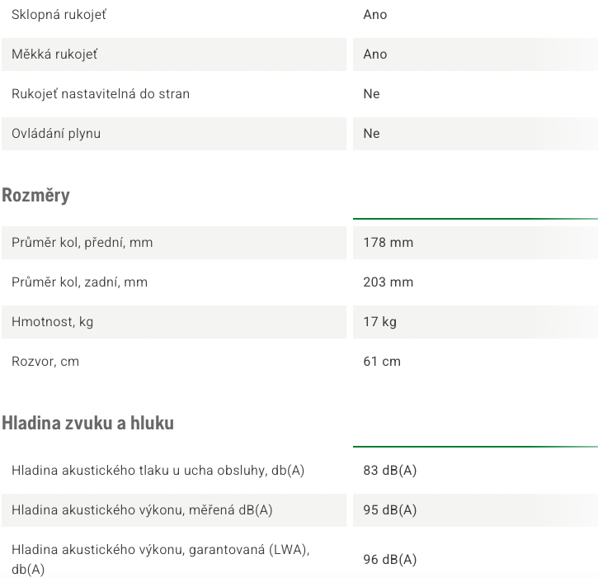Select the Sklopná rukojeť row label
Screen dimensions: 598x578
59,15
